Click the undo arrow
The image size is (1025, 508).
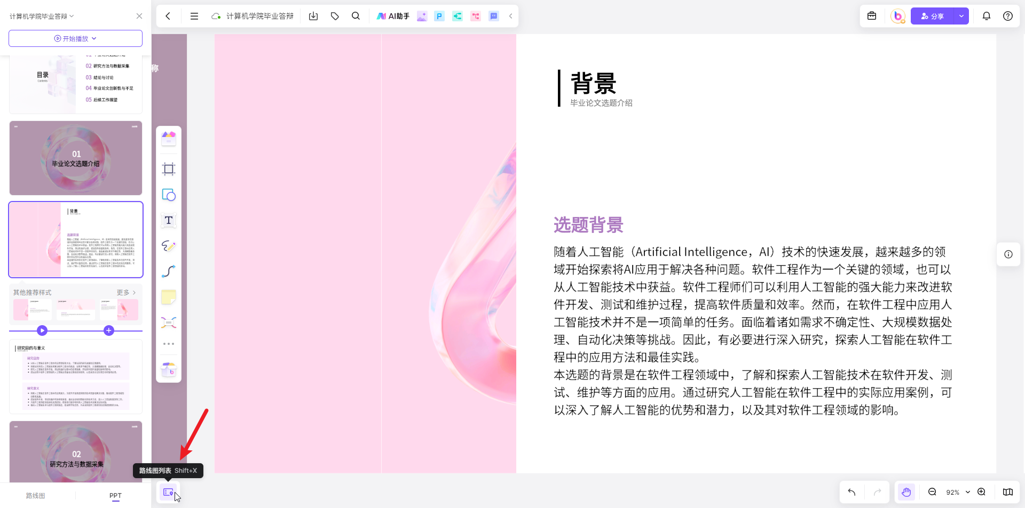851,492
